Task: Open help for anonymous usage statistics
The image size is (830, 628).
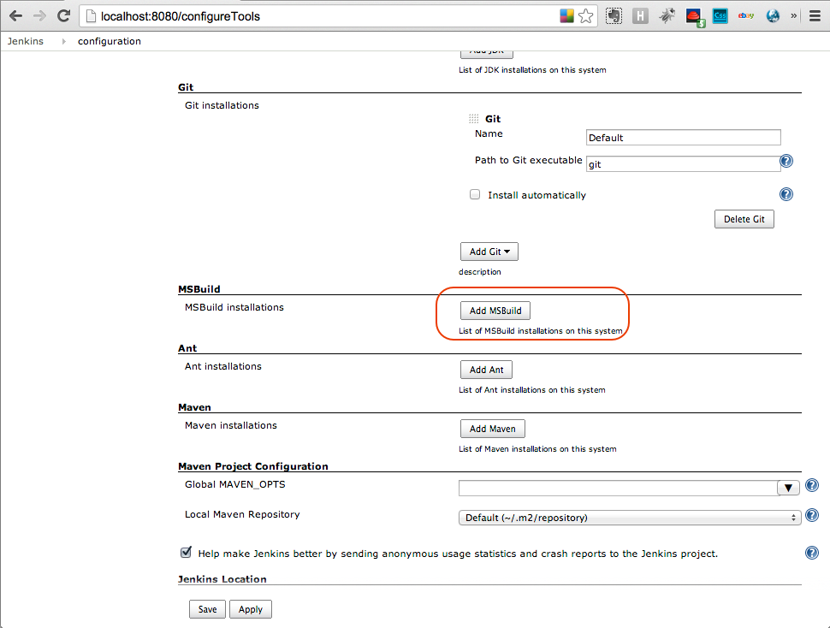Action: (x=811, y=553)
